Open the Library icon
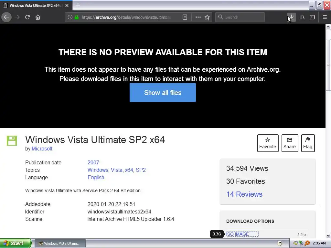Screen dimensions: 331x248 point(302,17)
